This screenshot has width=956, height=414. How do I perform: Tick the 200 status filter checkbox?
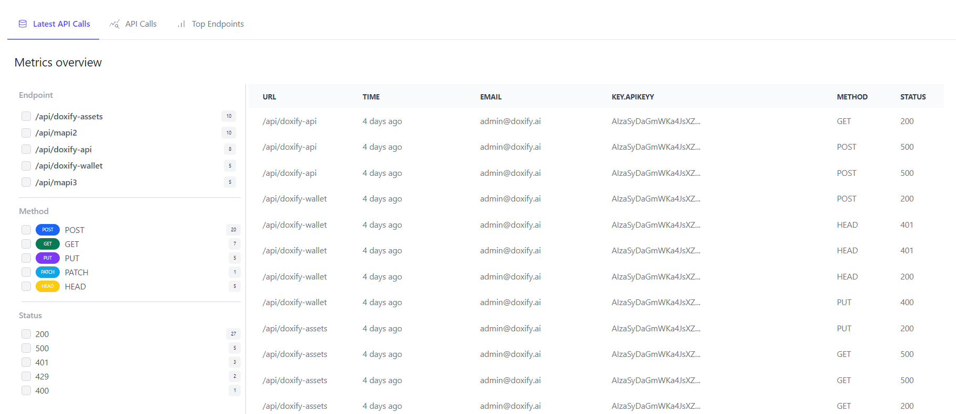click(x=26, y=334)
